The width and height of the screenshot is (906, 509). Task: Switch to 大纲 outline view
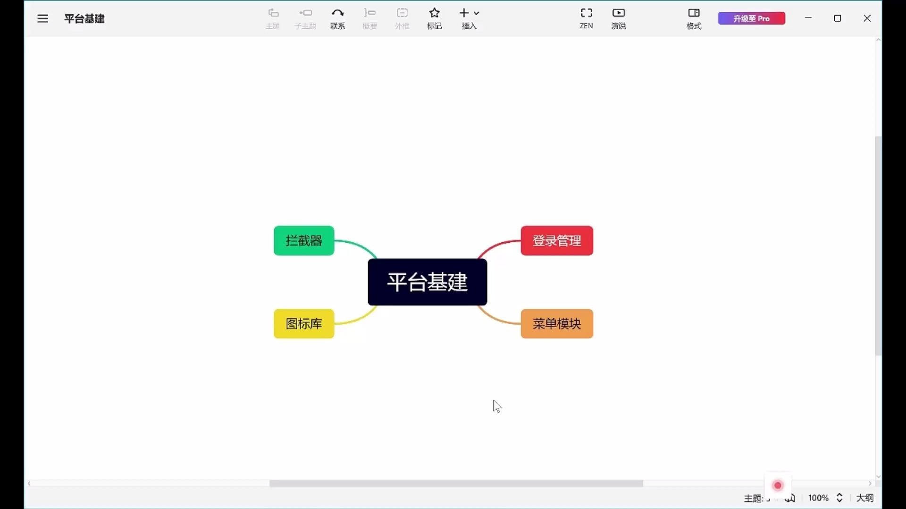(864, 498)
